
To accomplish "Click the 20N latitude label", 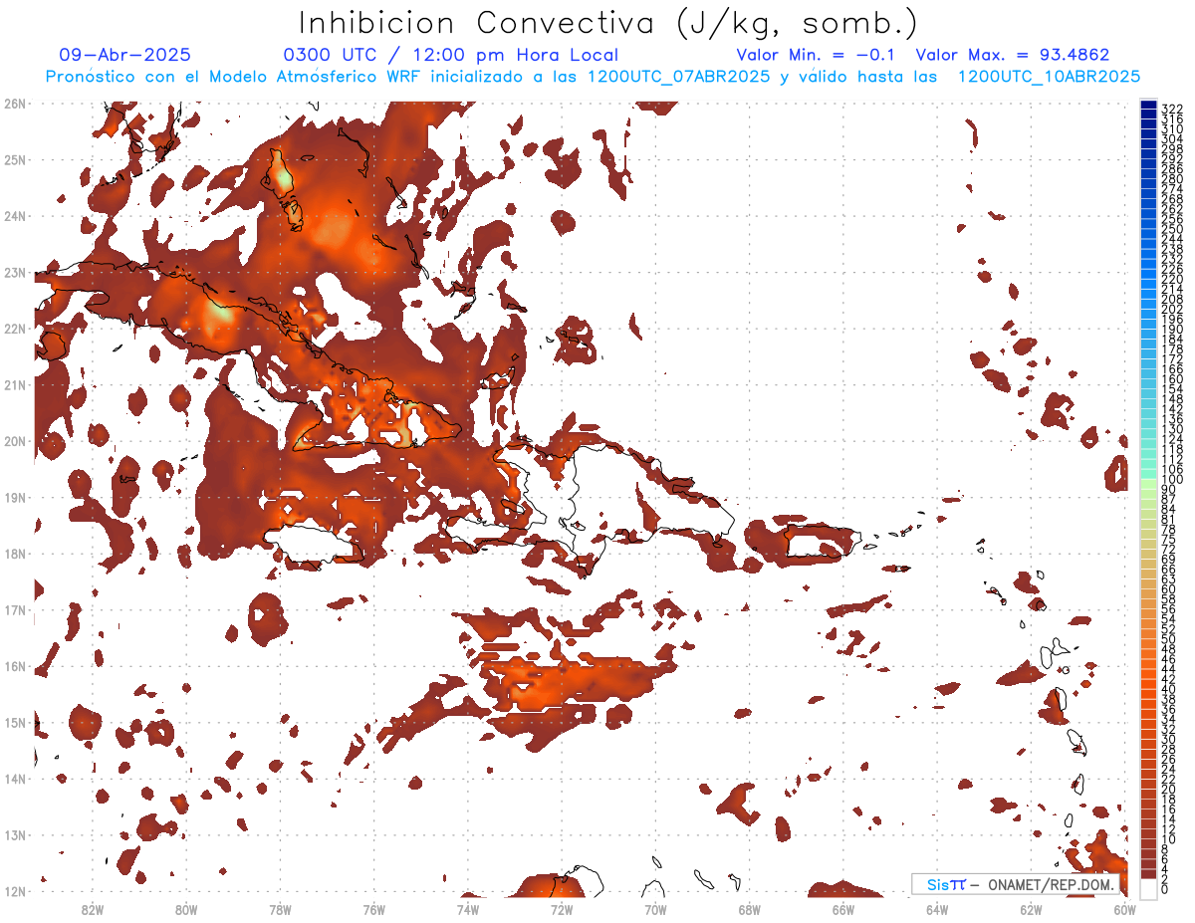I will 15,441.
